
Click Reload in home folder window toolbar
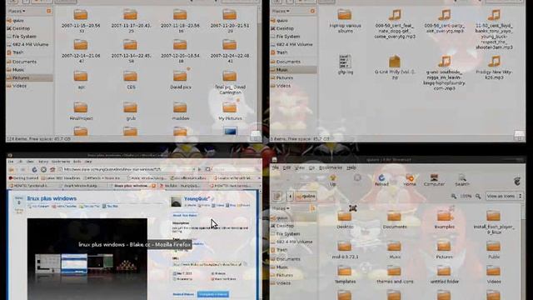381,180
